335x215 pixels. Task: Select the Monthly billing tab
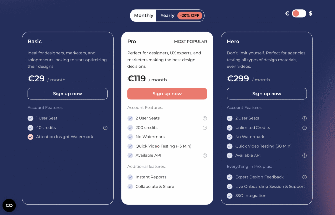(144, 16)
